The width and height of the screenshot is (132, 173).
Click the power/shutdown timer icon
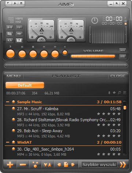[95, 21]
